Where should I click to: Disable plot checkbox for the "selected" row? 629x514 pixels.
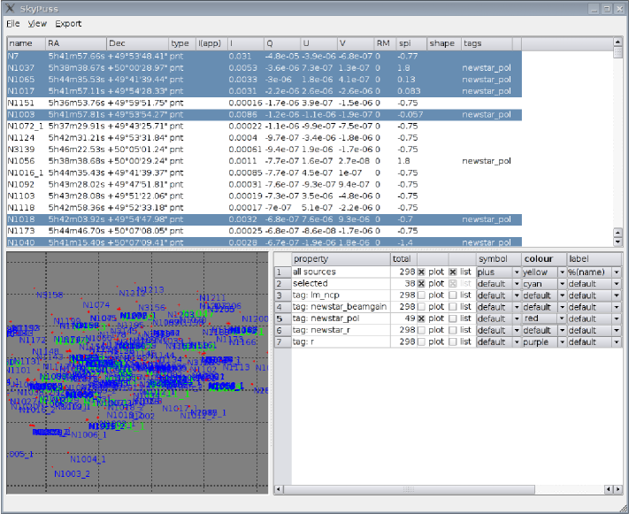[421, 283]
